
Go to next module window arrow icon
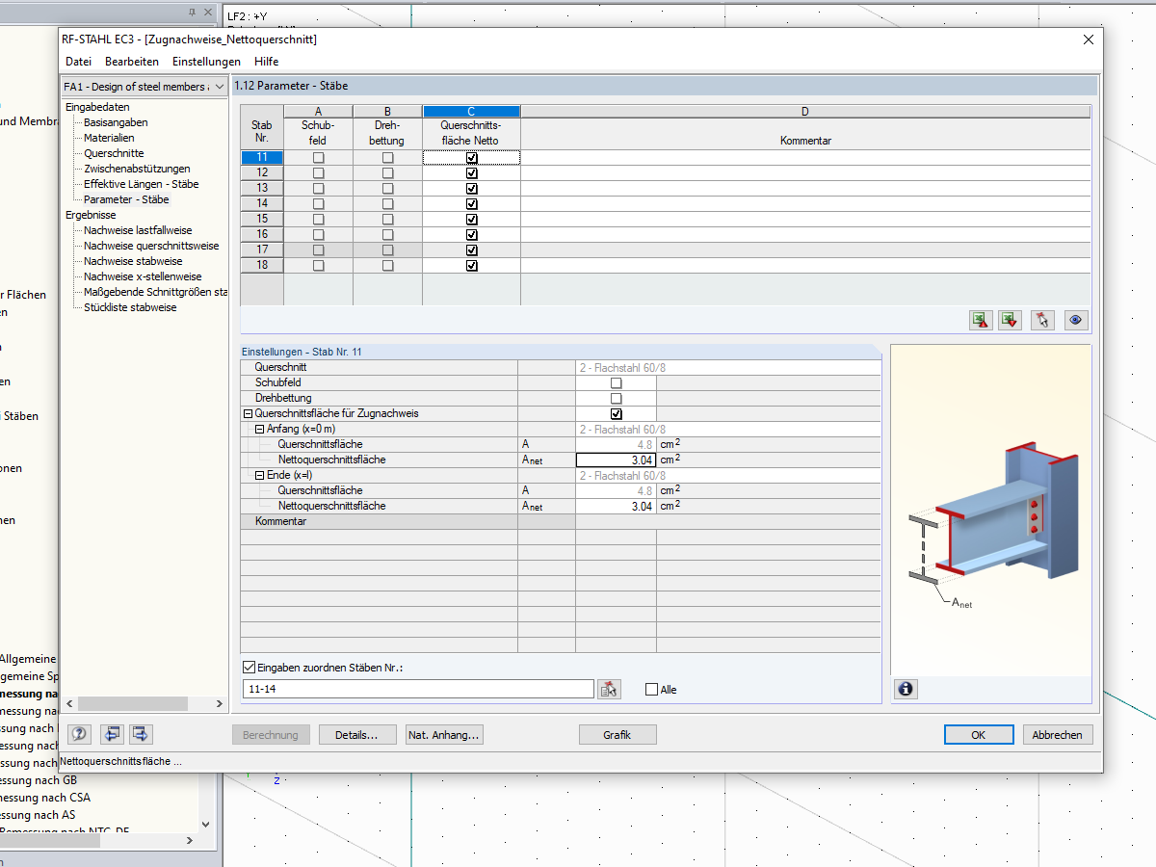141,734
